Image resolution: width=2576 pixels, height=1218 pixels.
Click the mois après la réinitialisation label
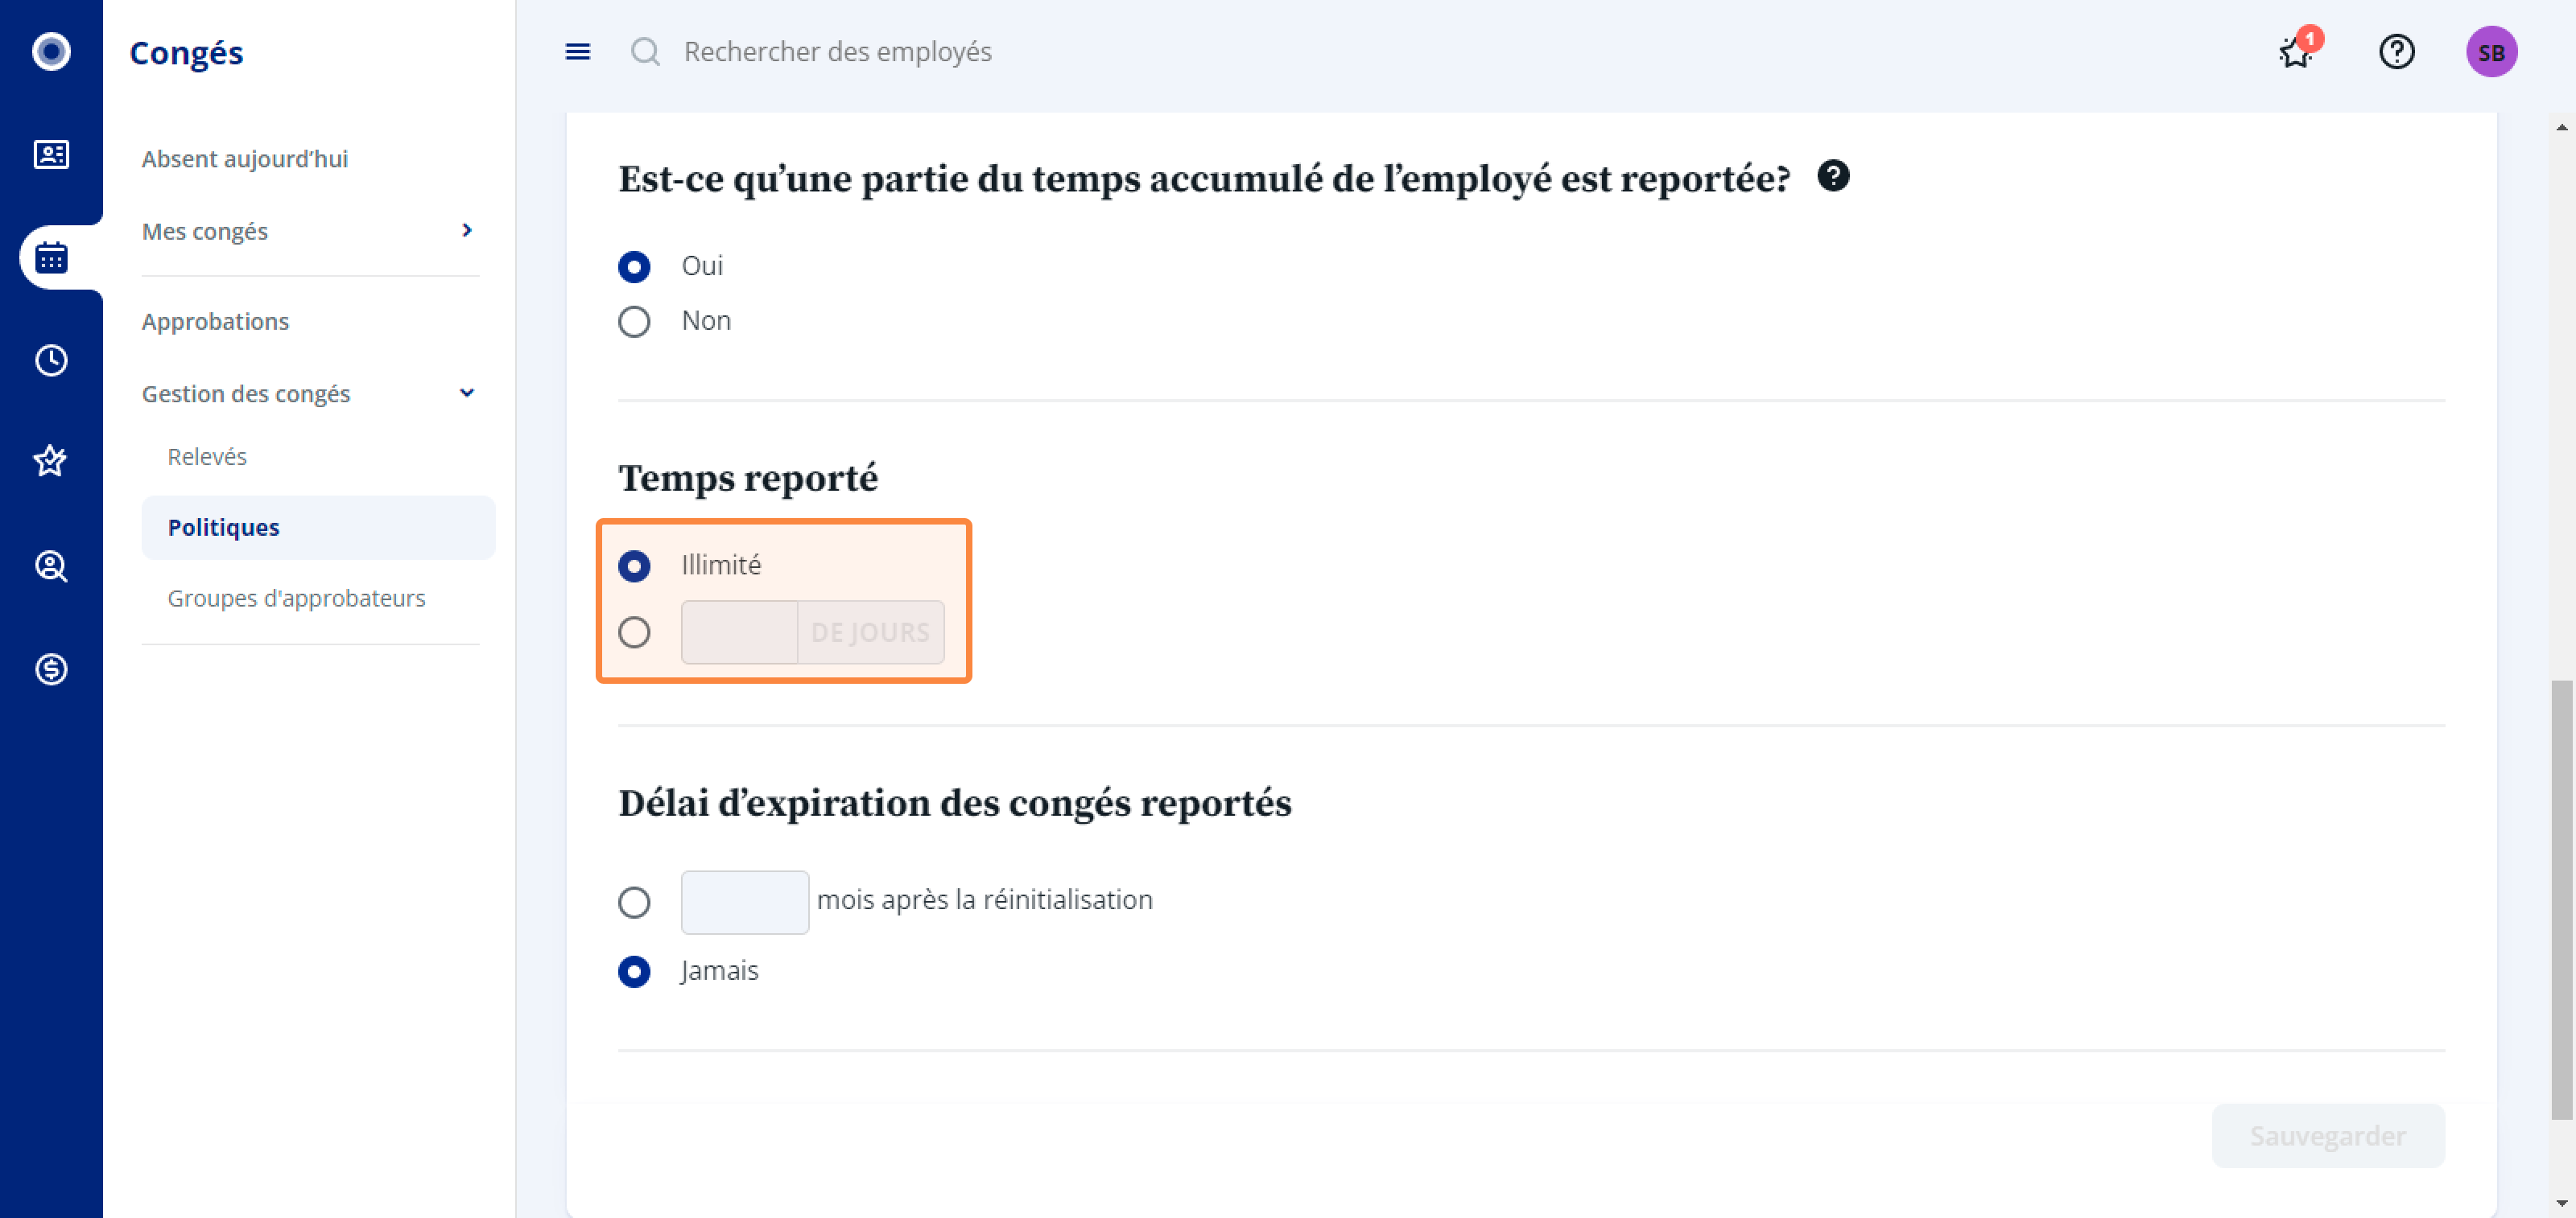[985, 900]
